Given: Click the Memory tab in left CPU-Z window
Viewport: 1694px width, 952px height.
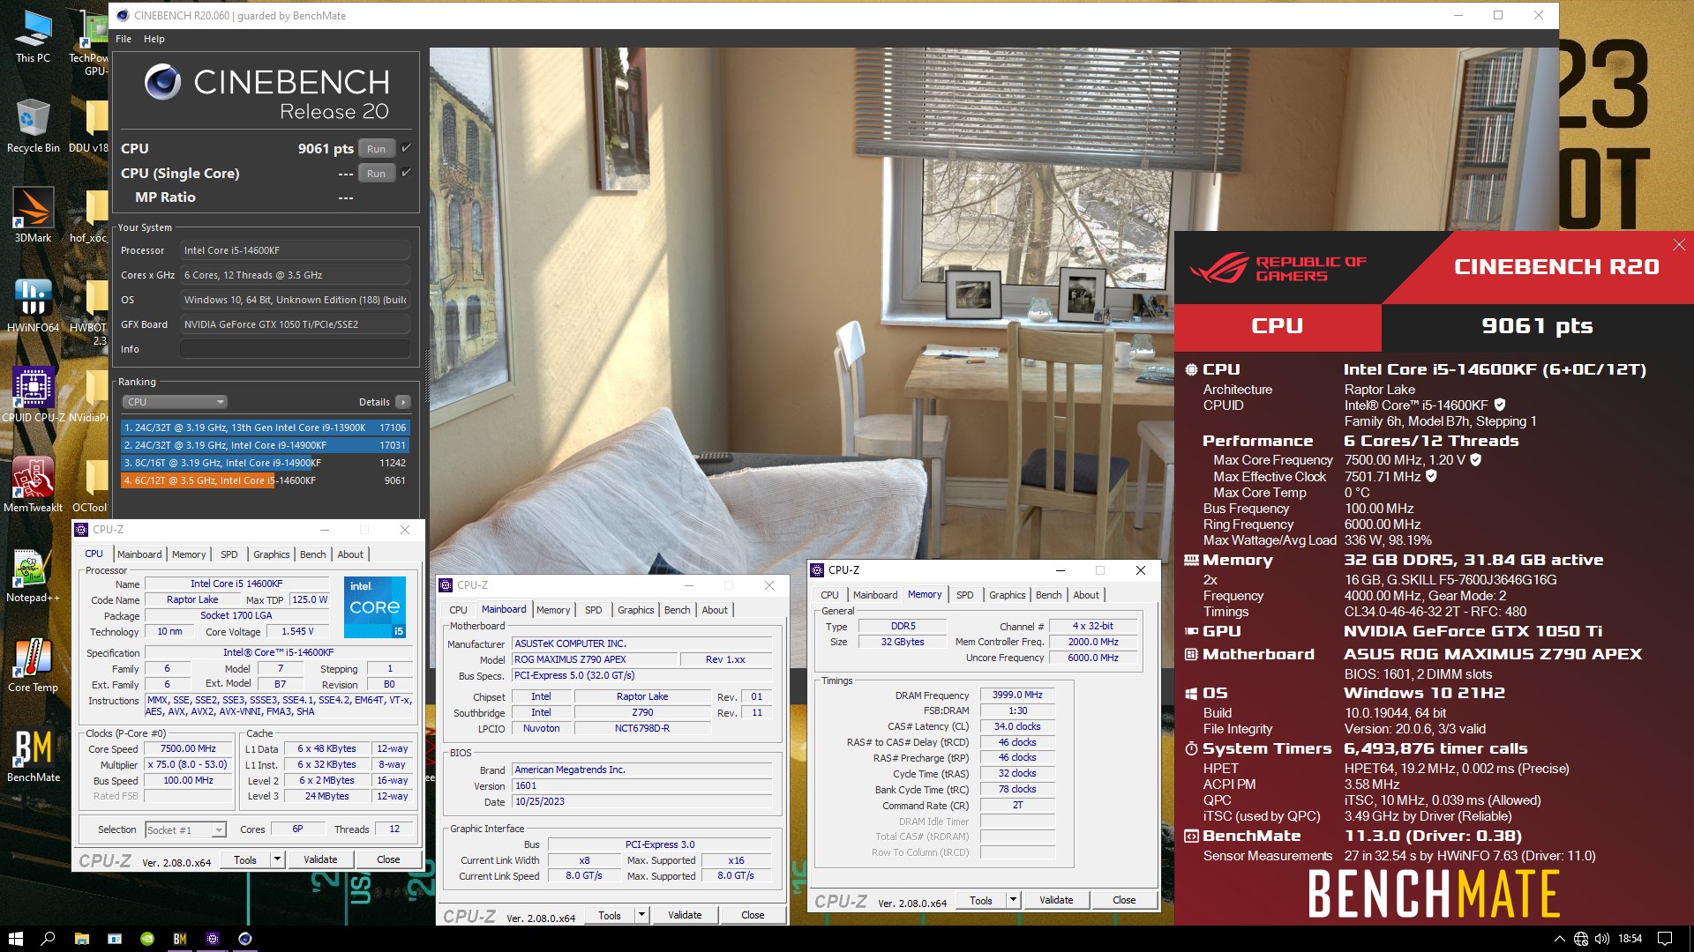Looking at the screenshot, I should 189,554.
